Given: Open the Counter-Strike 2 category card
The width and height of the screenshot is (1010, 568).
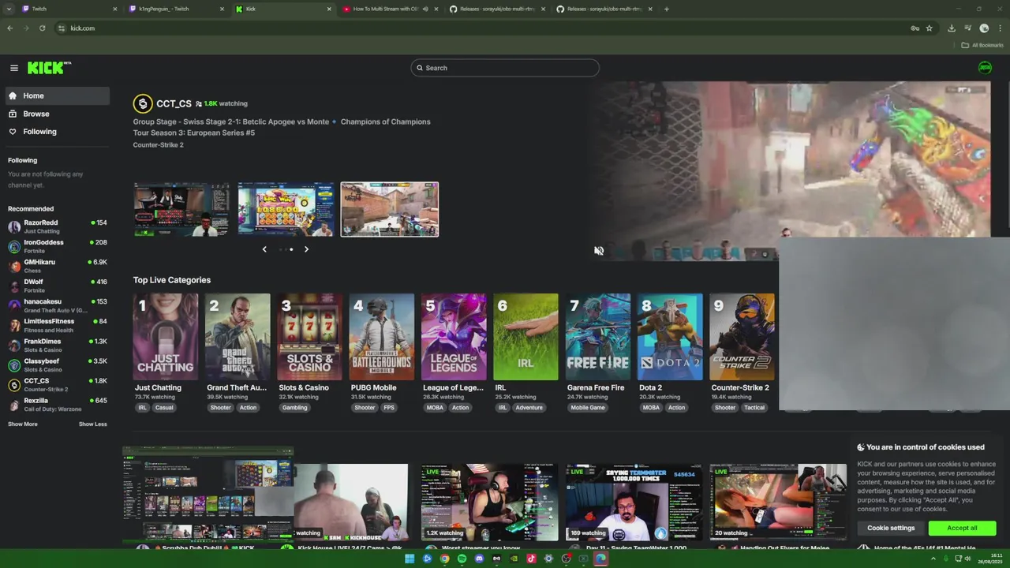Looking at the screenshot, I should (743, 337).
